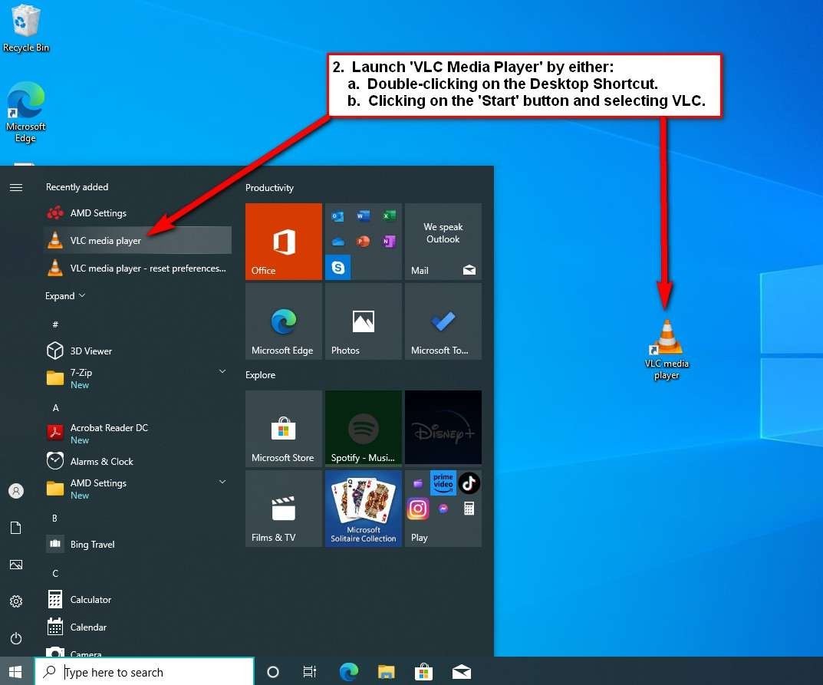Open the Photos tile

[x=364, y=321]
